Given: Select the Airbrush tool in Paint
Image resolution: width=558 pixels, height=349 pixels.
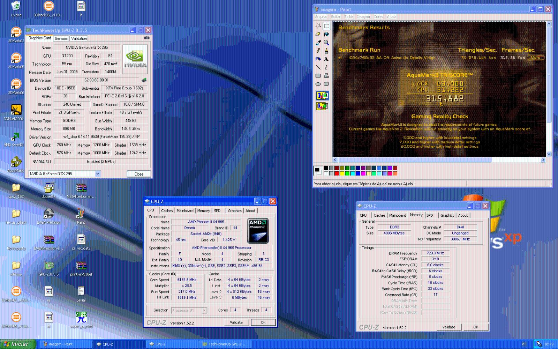Looking at the screenshot, I should tap(318, 59).
